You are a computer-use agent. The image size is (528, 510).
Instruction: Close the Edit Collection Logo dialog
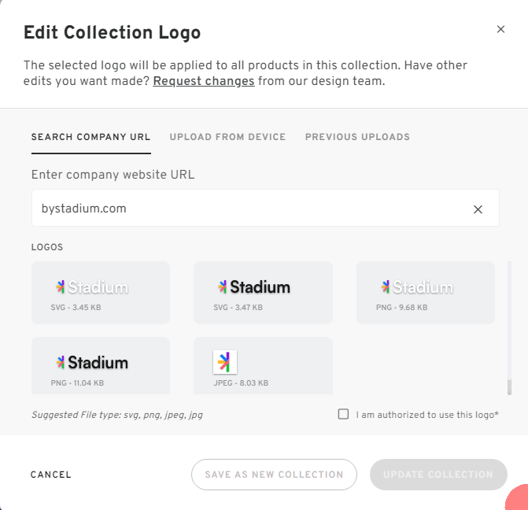[x=500, y=29]
